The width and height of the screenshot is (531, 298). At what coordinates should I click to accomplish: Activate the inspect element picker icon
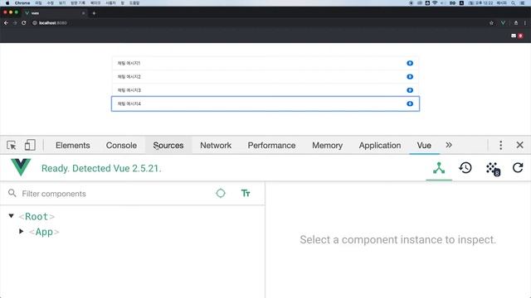click(11, 146)
